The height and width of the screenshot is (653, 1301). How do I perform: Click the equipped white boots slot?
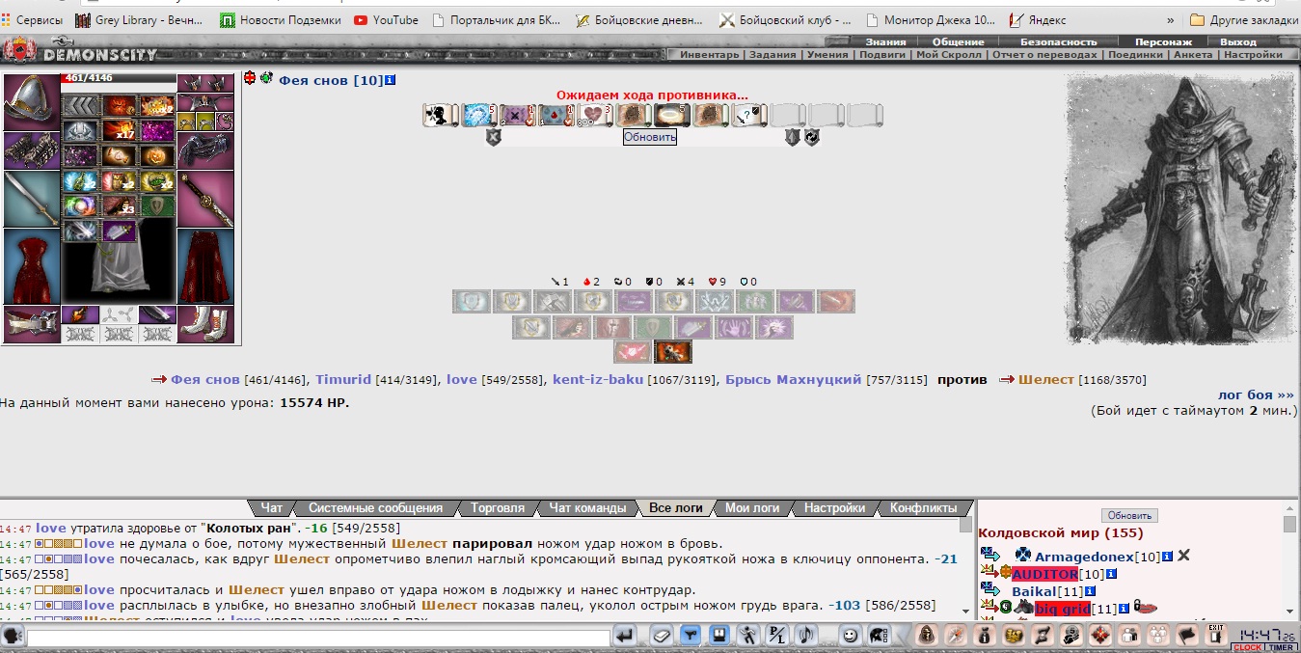pyautogui.click(x=207, y=324)
